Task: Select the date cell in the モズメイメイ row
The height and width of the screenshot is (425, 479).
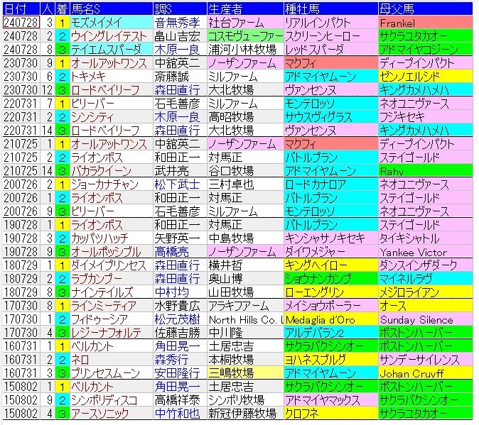Action: pyautogui.click(x=21, y=23)
